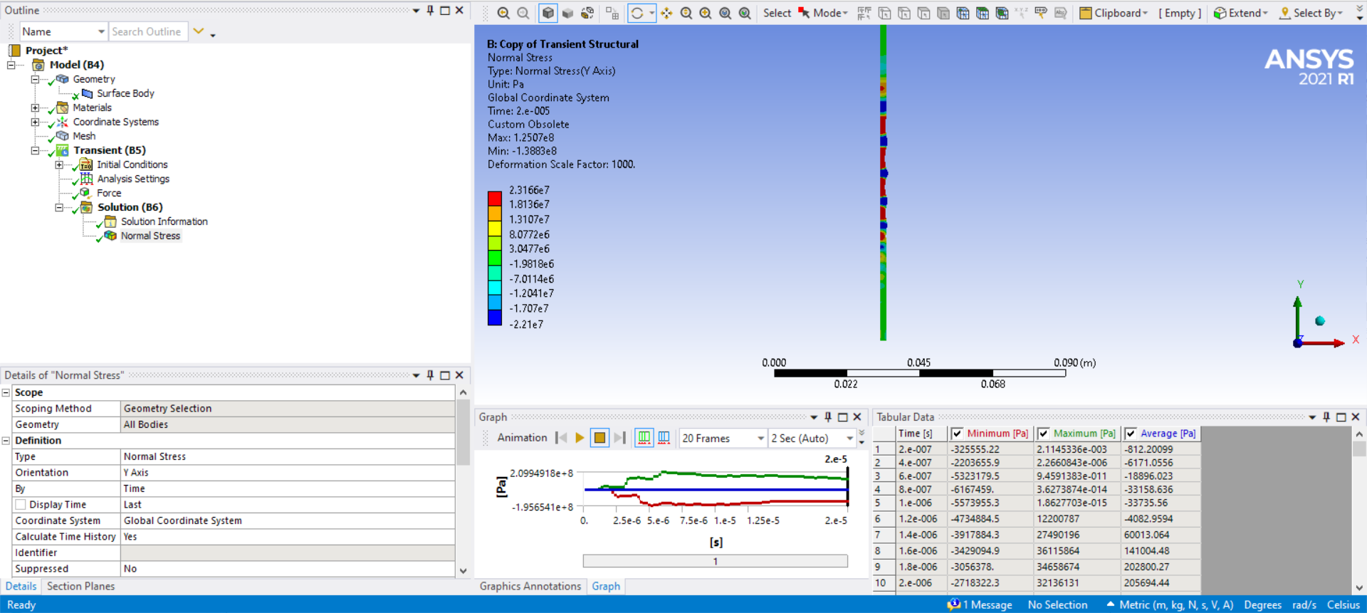Image resolution: width=1367 pixels, height=613 pixels.
Task: Expand the Initial Conditions node
Action: 59,164
